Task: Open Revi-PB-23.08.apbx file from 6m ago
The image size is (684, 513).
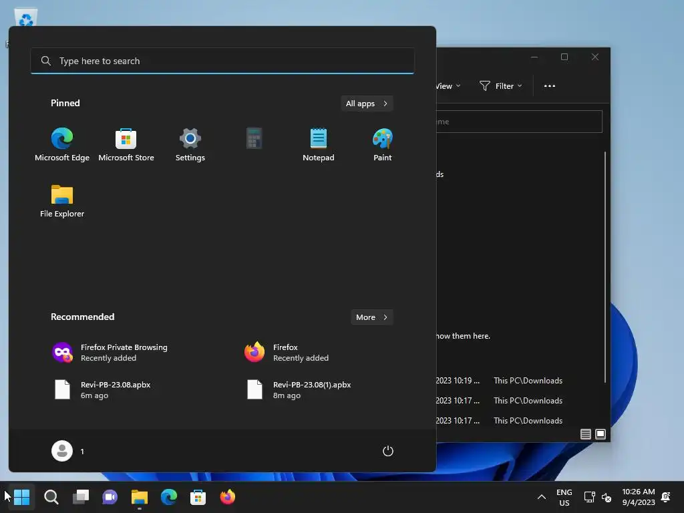Action: click(x=102, y=390)
